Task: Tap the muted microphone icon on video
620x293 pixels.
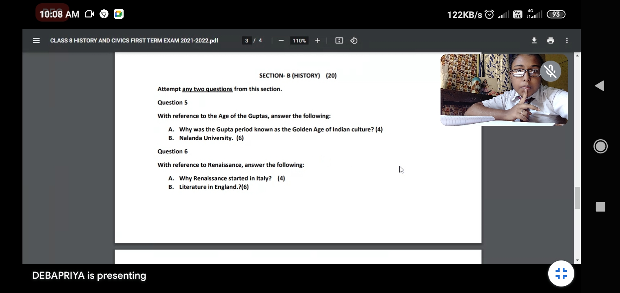Action: coord(551,72)
